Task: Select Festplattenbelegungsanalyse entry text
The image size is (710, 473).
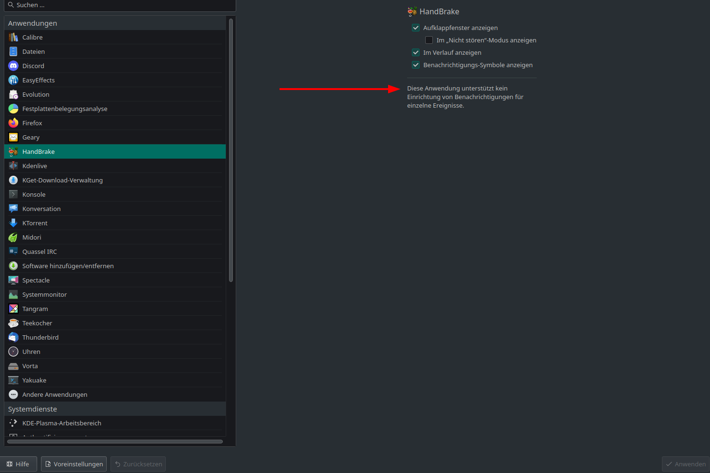Action: click(65, 109)
